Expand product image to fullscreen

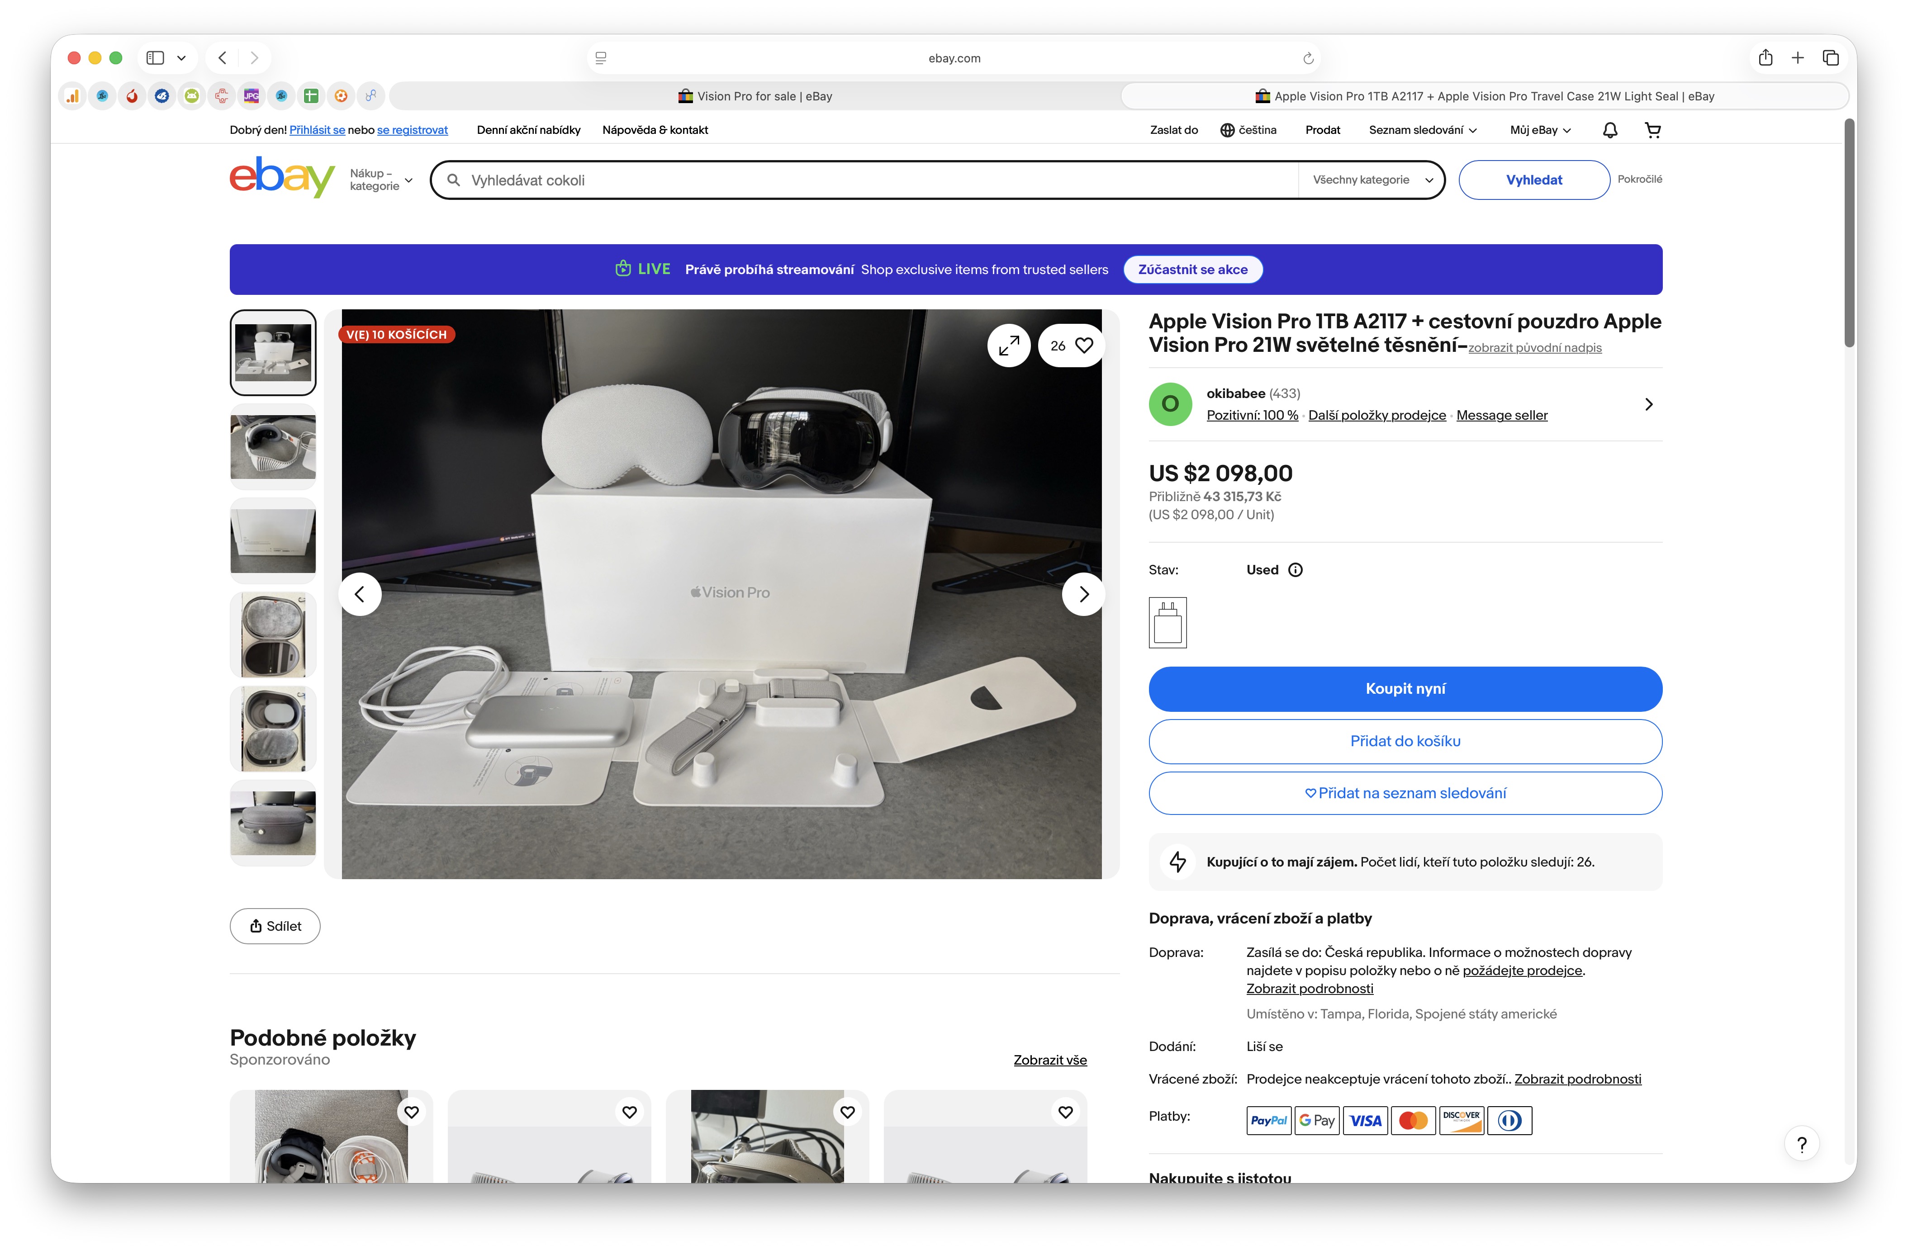pos(1009,346)
